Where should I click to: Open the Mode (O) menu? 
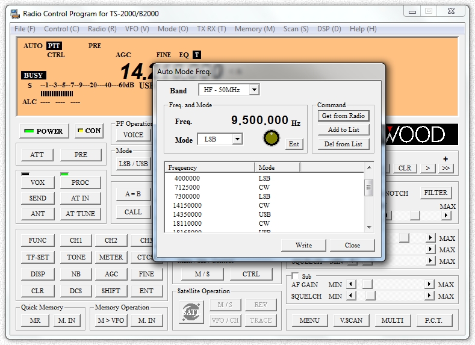pyautogui.click(x=173, y=29)
